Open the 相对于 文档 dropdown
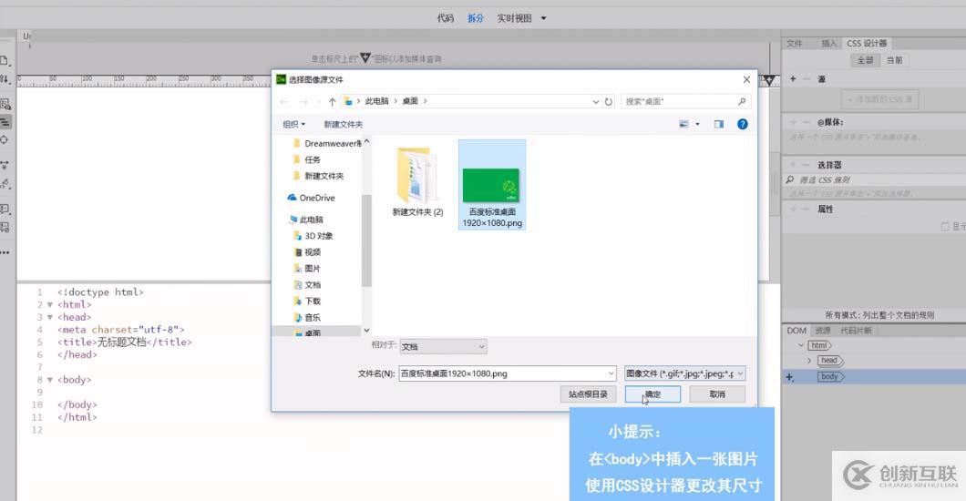The width and height of the screenshot is (966, 501). (x=443, y=346)
